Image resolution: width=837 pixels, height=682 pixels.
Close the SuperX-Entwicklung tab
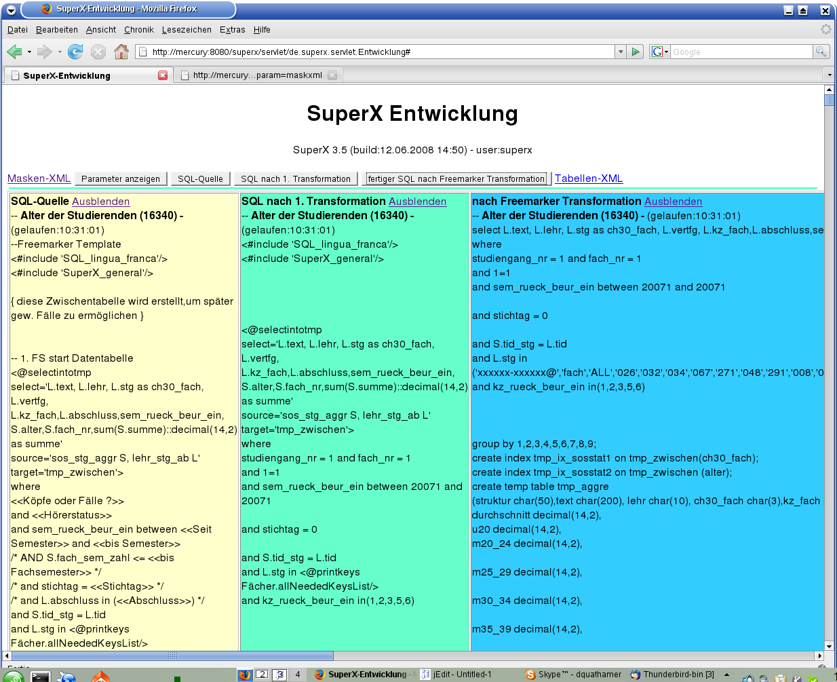(163, 75)
